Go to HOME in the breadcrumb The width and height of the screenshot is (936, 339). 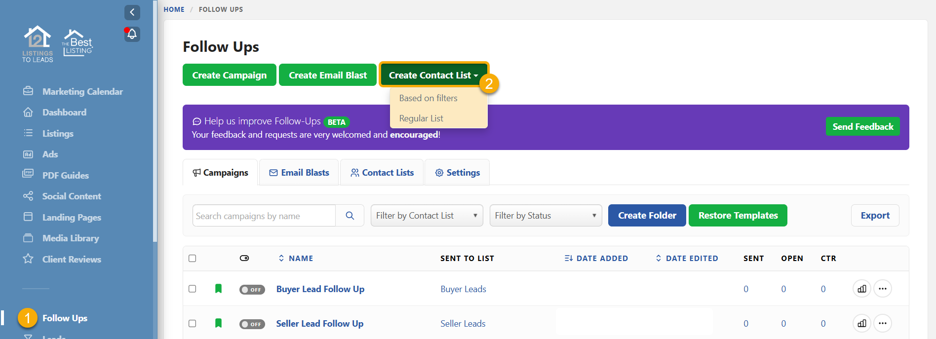(x=174, y=9)
